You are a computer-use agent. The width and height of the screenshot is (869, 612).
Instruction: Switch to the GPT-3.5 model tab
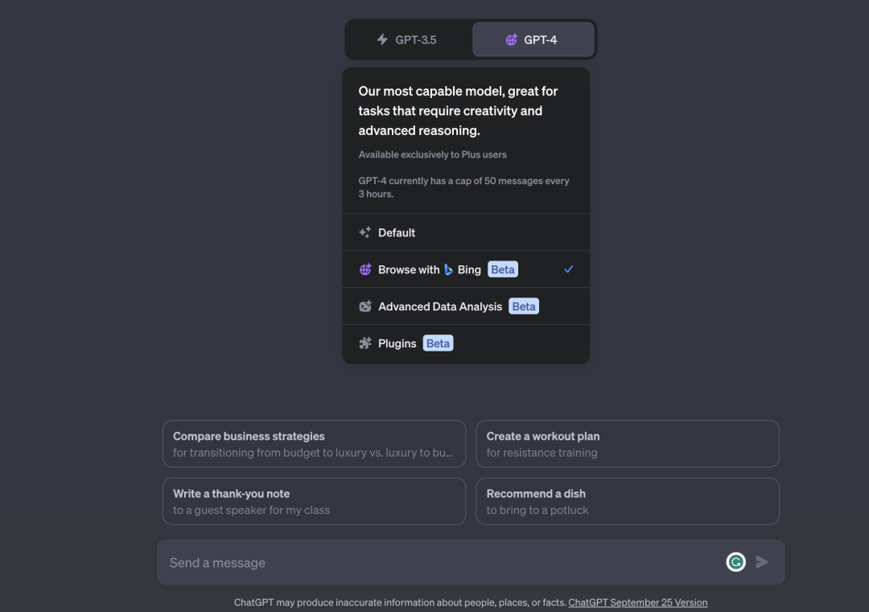[x=409, y=39]
